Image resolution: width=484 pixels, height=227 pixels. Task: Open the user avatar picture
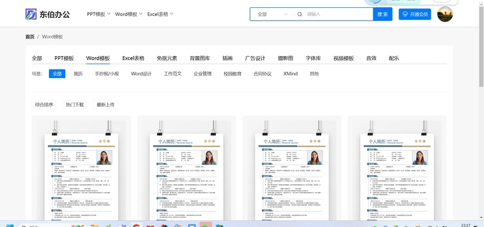point(445,14)
